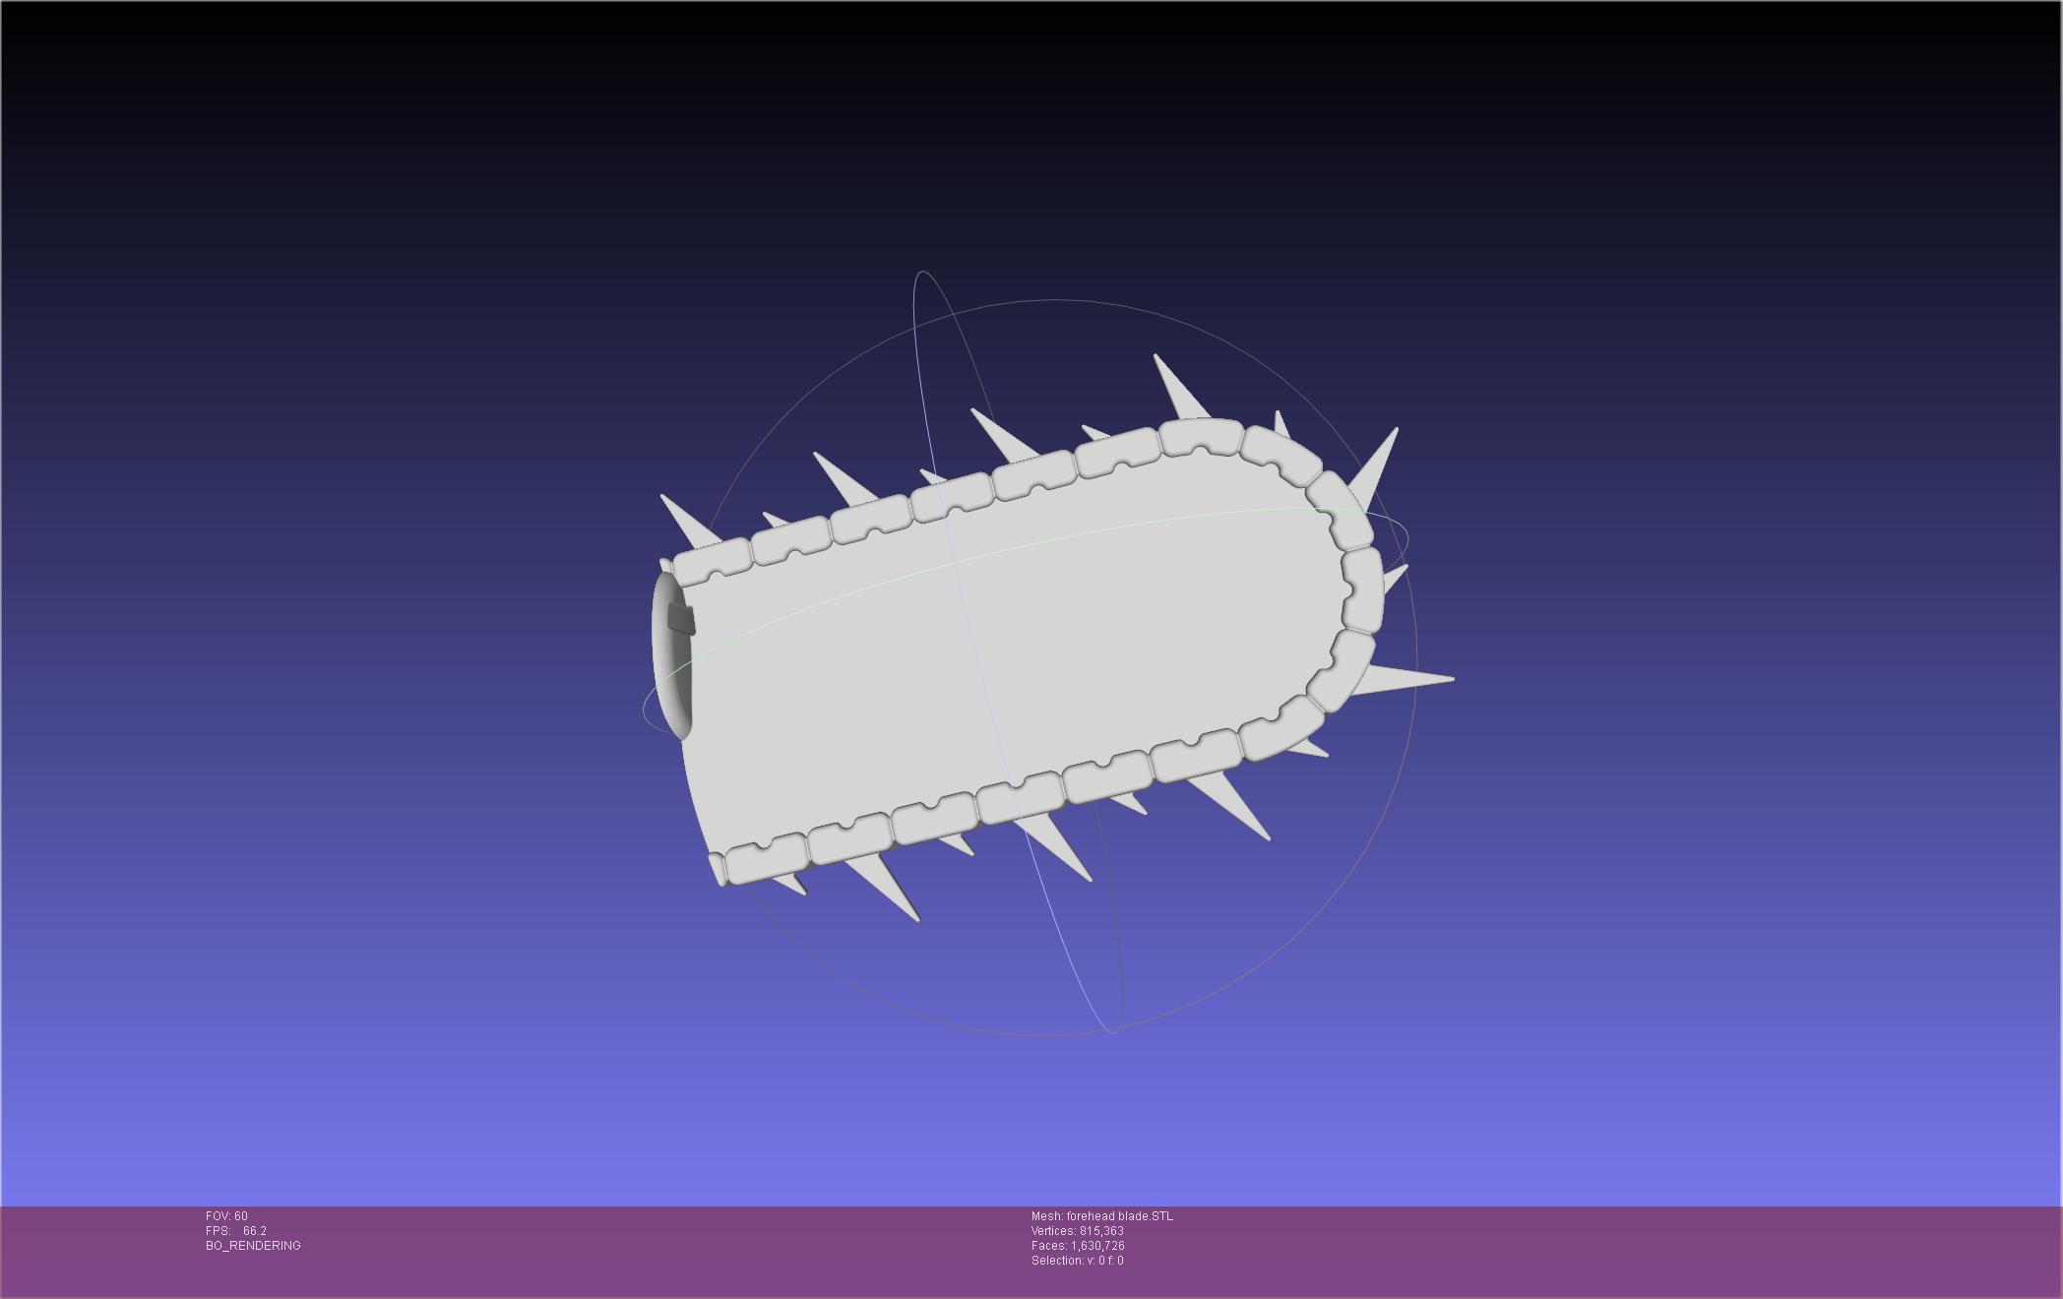Click the BO_RENDERING status label
The image size is (2063, 1299).
click(253, 1246)
